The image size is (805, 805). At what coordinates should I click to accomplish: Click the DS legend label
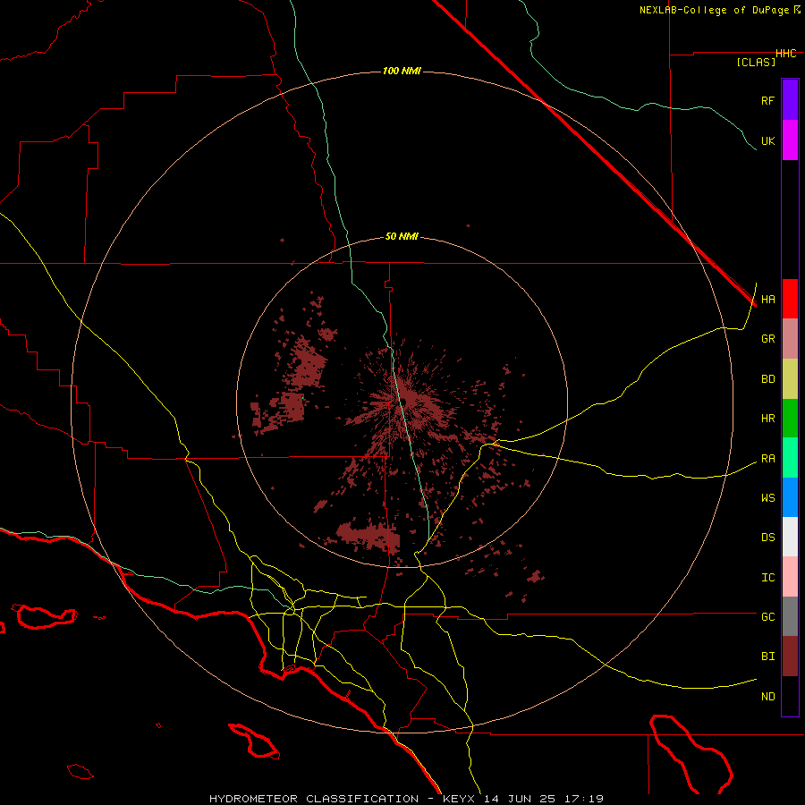[x=767, y=538]
